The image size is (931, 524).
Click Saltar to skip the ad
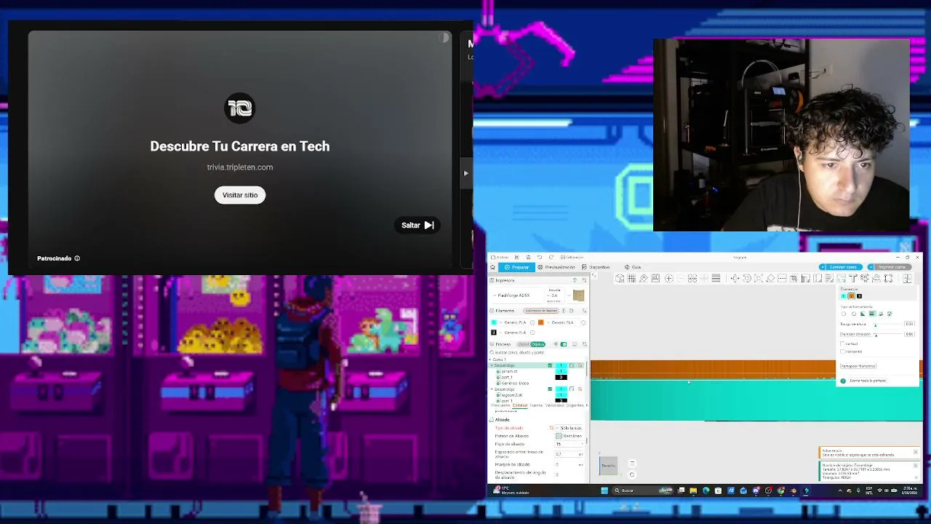(418, 225)
